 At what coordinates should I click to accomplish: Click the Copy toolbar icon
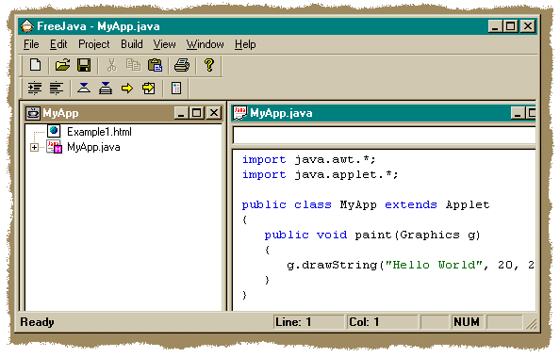(133, 65)
